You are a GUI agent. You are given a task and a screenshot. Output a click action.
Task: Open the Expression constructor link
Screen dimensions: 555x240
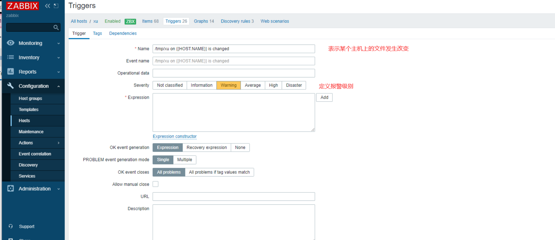tap(175, 136)
